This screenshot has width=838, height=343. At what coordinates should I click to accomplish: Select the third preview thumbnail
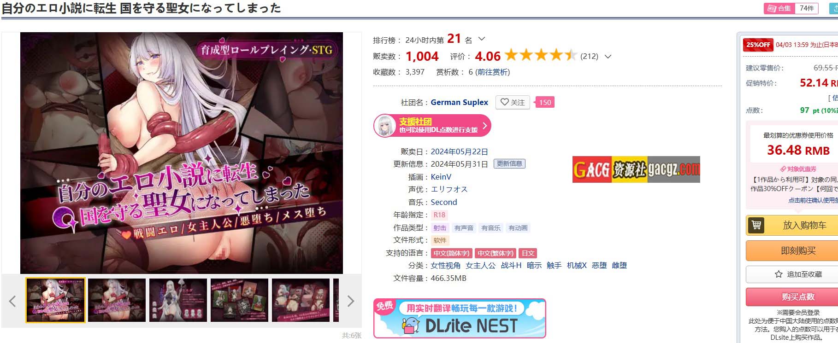pyautogui.click(x=178, y=300)
